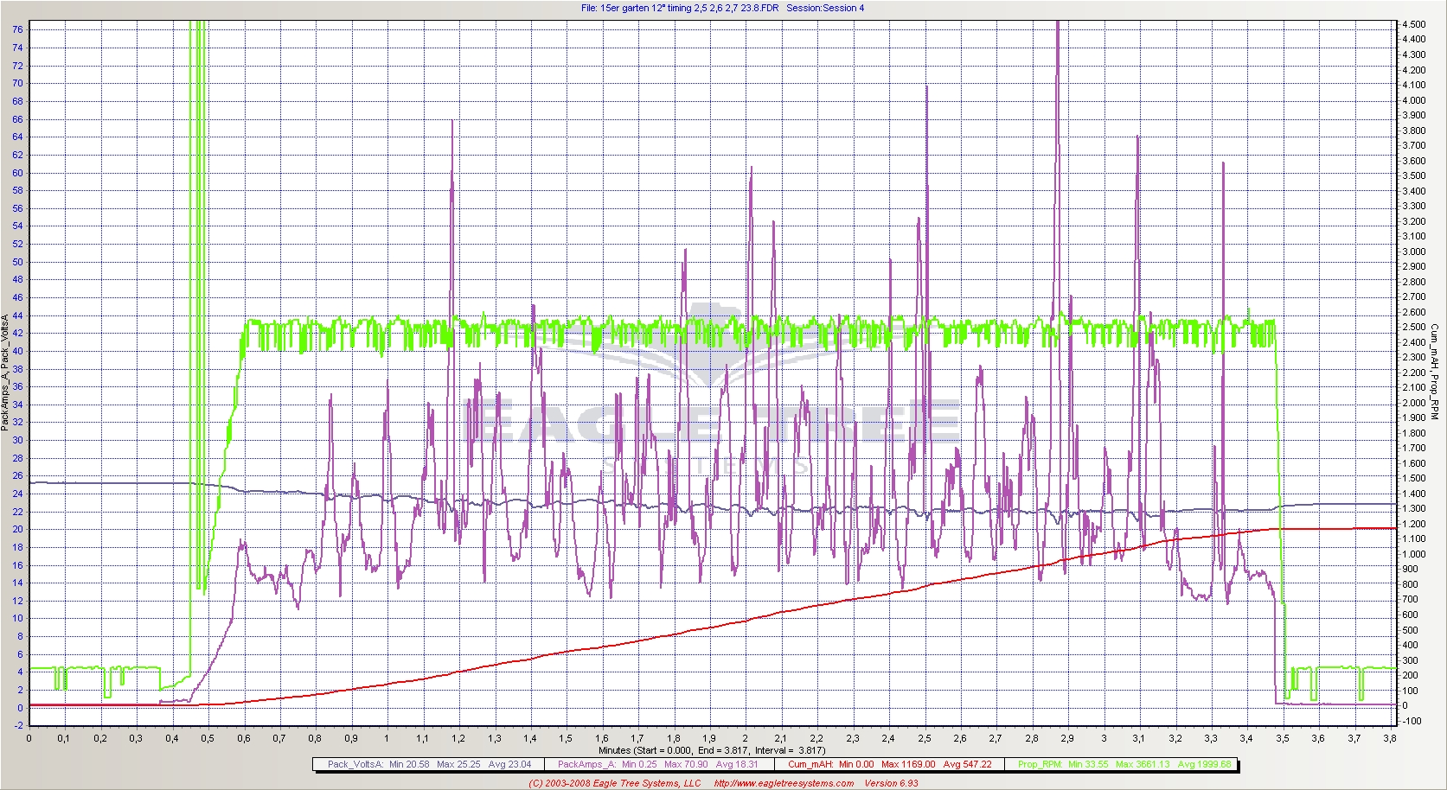The height and width of the screenshot is (790, 1447).
Task: Select the PackAmps_A legend entry
Action: [658, 764]
